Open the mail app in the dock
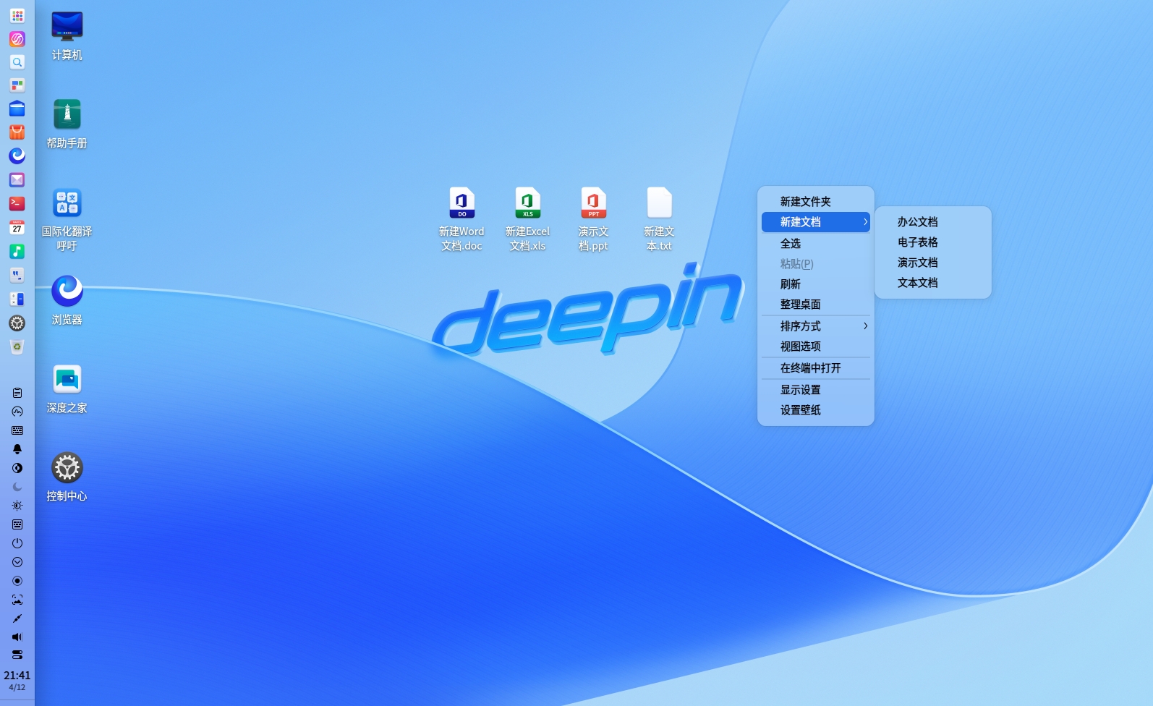 coord(17,179)
